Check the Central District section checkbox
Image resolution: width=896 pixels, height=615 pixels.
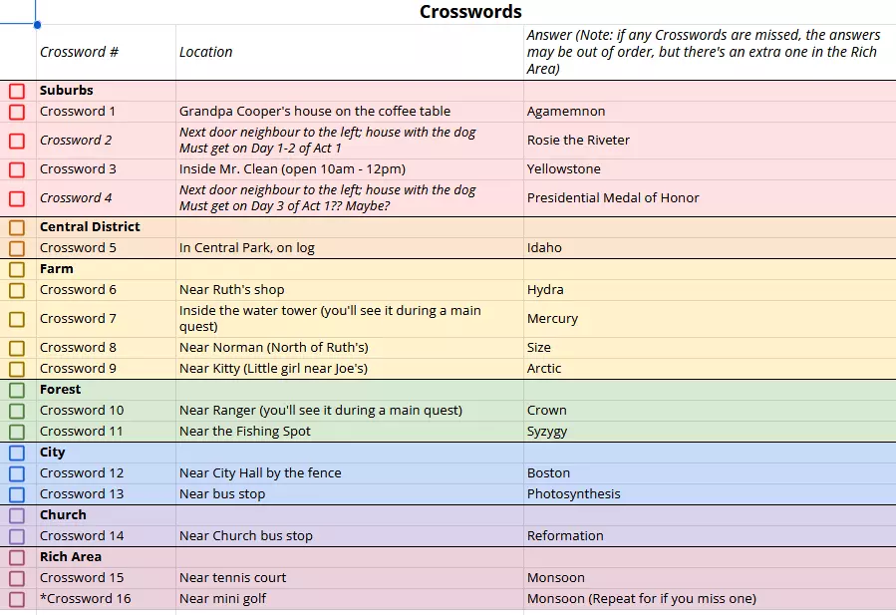point(17,227)
